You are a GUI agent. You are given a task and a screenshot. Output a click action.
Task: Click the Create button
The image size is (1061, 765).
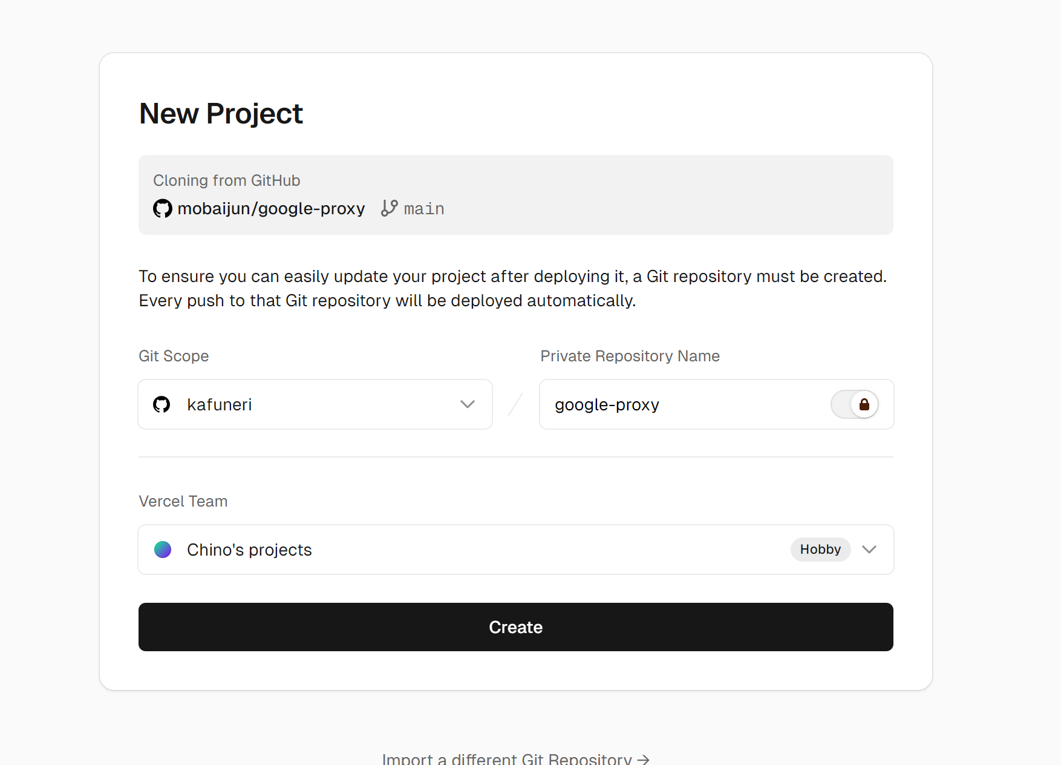point(516,627)
